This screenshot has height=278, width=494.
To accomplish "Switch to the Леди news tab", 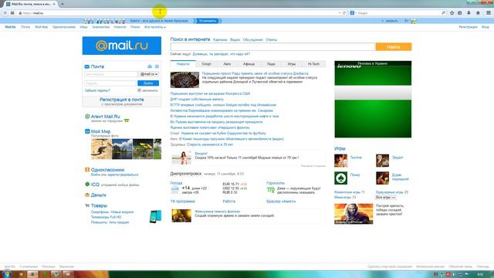I will coord(271,64).
